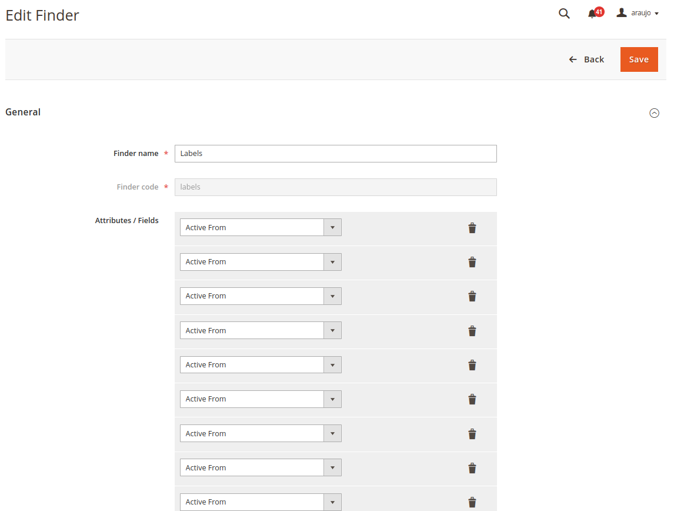Go Back to the previous page
The image size is (674, 511).
[x=586, y=59]
